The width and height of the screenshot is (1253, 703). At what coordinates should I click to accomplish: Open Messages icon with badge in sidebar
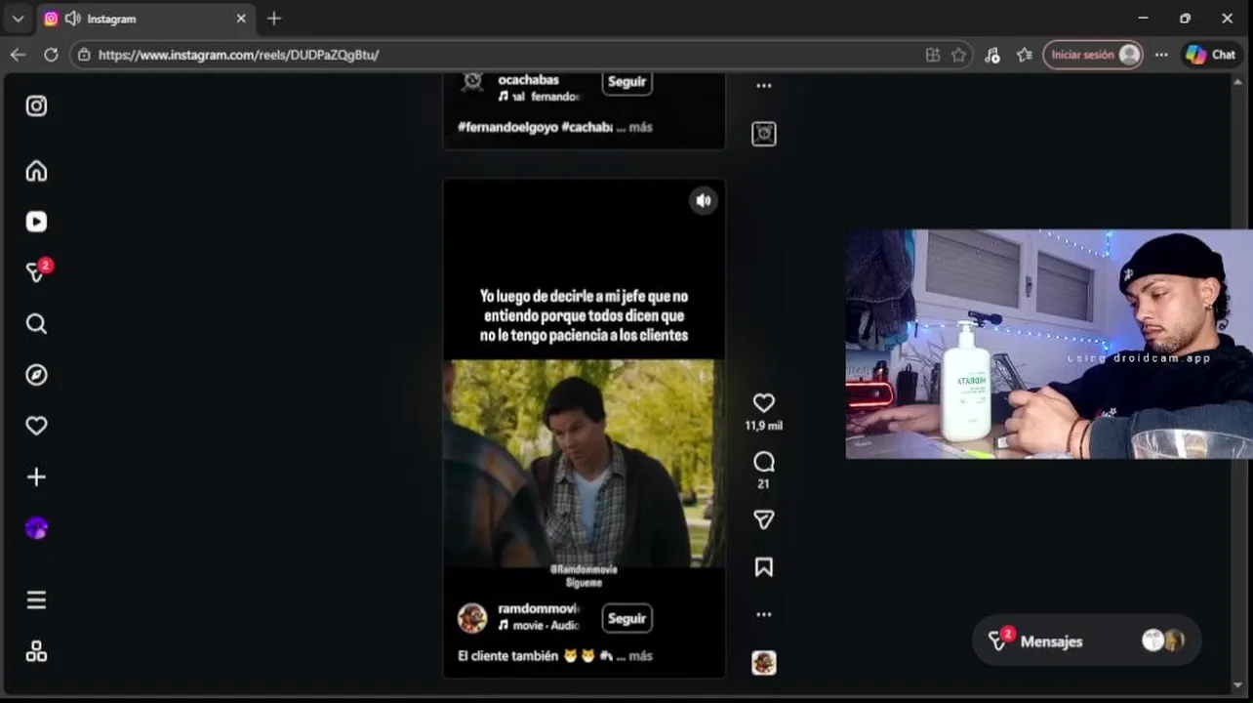(37, 271)
